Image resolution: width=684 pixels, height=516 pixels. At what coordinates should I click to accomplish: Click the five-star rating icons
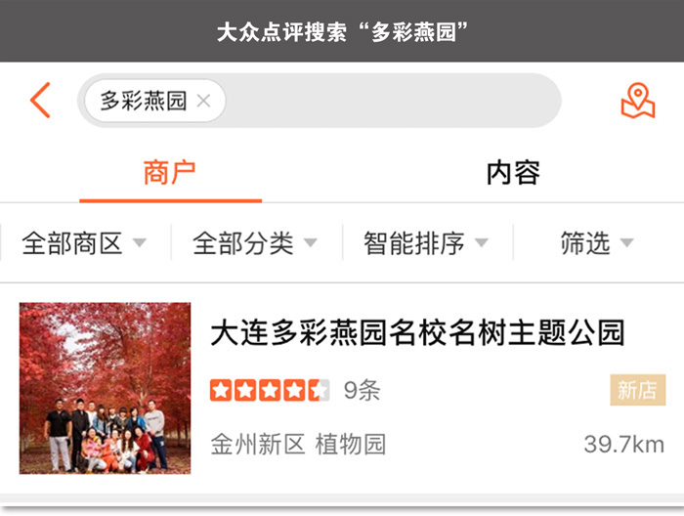tap(269, 390)
